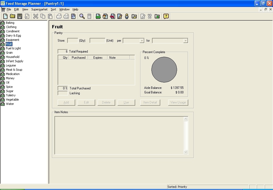Click the Add button in Pantry panel
Screen dimensions: 273x190
66,102
